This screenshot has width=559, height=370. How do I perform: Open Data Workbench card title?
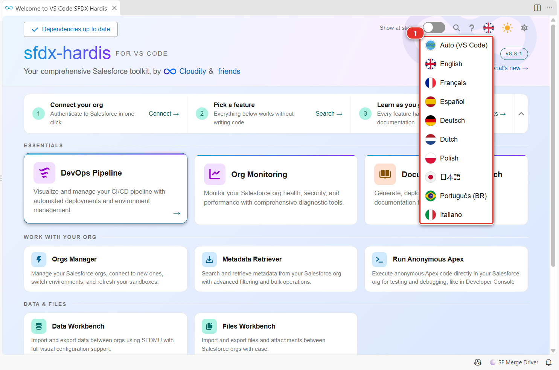[78, 326]
